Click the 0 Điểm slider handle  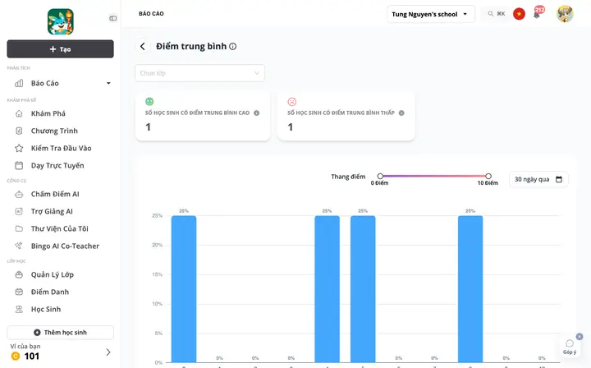pos(380,176)
